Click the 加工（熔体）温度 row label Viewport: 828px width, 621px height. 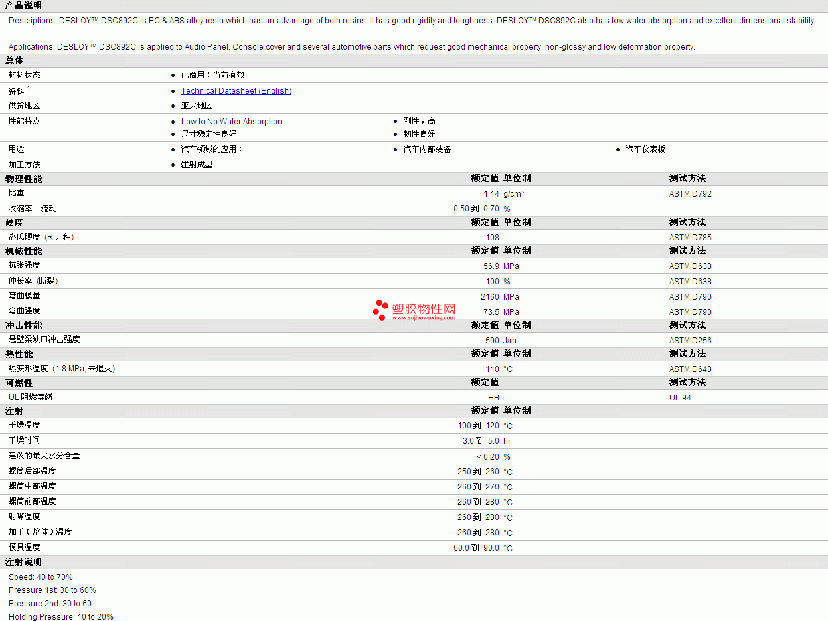pyautogui.click(x=40, y=532)
